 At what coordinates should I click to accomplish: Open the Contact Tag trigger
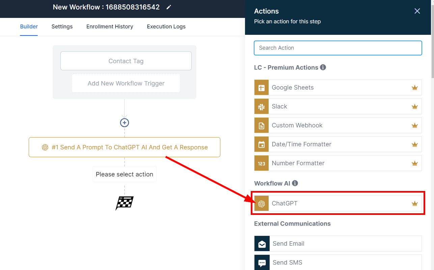pyautogui.click(x=126, y=61)
